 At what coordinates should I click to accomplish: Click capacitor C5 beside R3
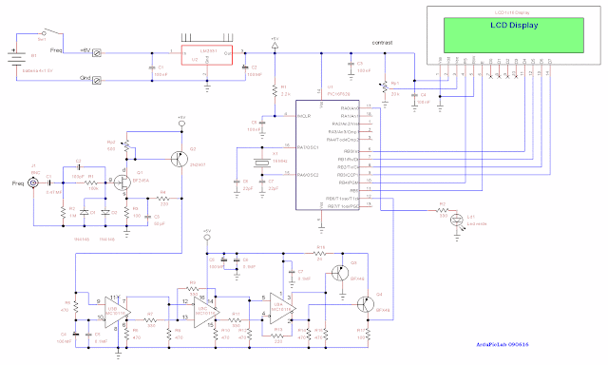point(147,217)
